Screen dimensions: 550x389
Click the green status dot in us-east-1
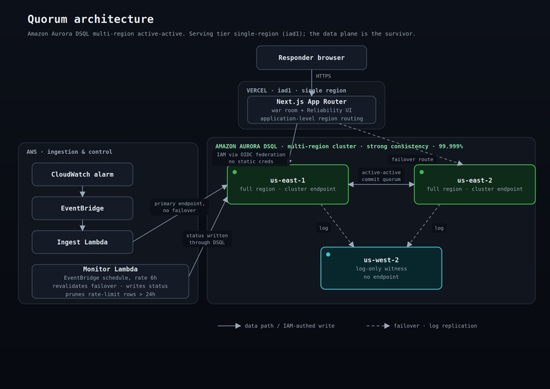pyautogui.click(x=235, y=172)
